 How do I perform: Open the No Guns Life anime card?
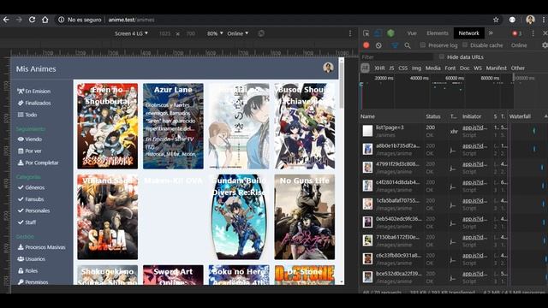[x=305, y=216]
